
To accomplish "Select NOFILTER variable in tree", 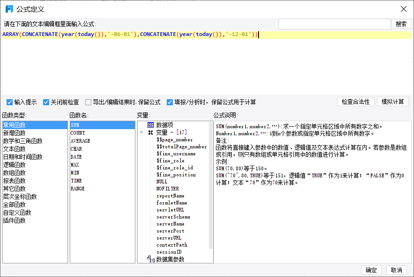I will point(167,189).
